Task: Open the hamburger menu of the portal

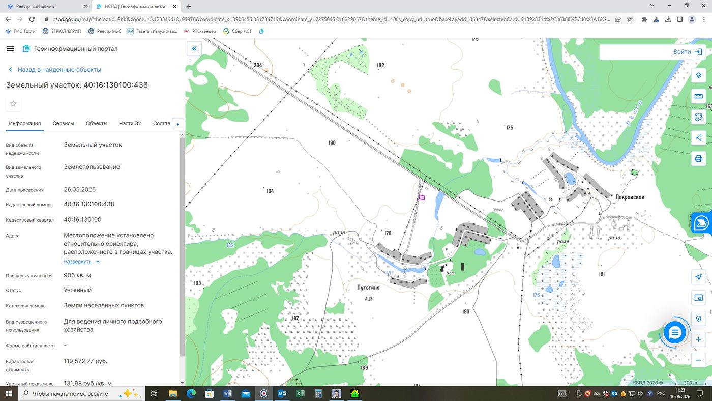Action: pos(10,49)
